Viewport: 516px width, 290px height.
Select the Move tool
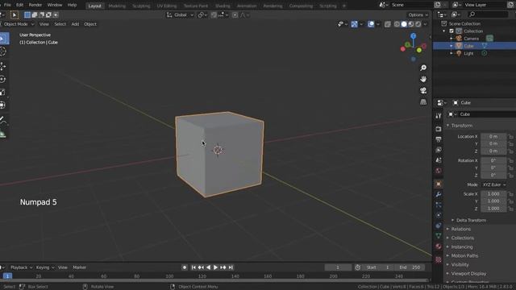[3, 66]
